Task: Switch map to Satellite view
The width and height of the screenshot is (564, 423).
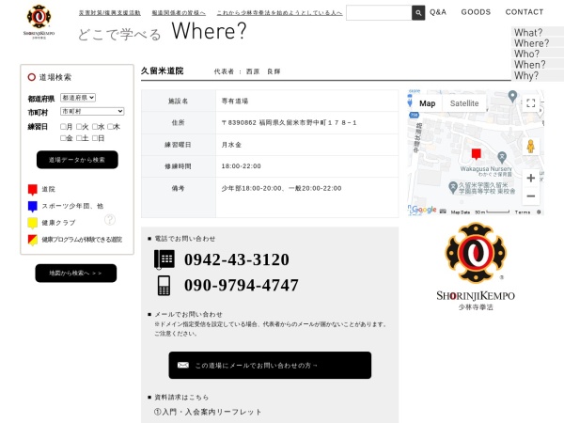Action: tap(464, 103)
